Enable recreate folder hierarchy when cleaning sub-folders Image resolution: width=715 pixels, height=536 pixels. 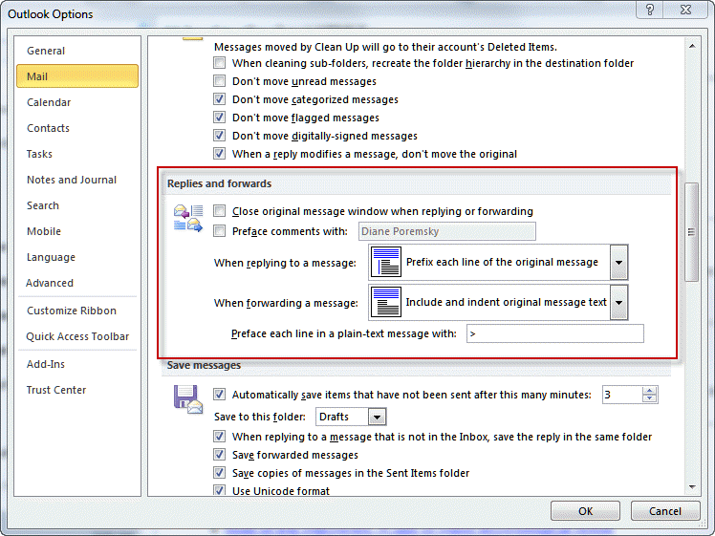coord(219,63)
